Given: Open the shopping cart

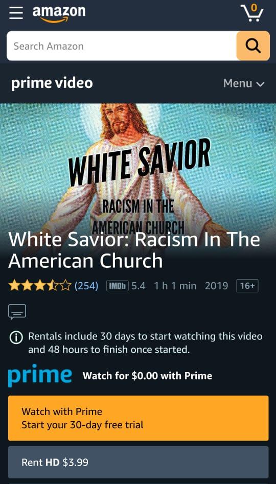Looking at the screenshot, I should pos(251,13).
